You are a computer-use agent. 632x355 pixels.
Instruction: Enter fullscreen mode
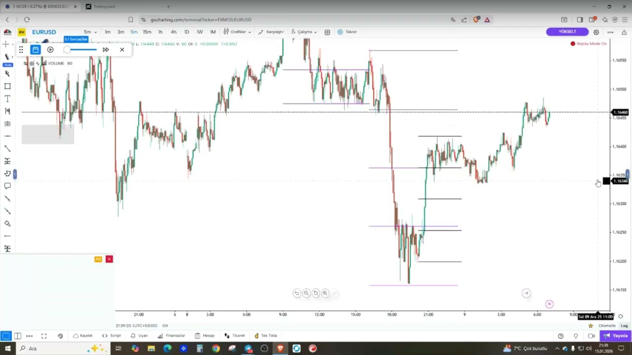coord(44,336)
